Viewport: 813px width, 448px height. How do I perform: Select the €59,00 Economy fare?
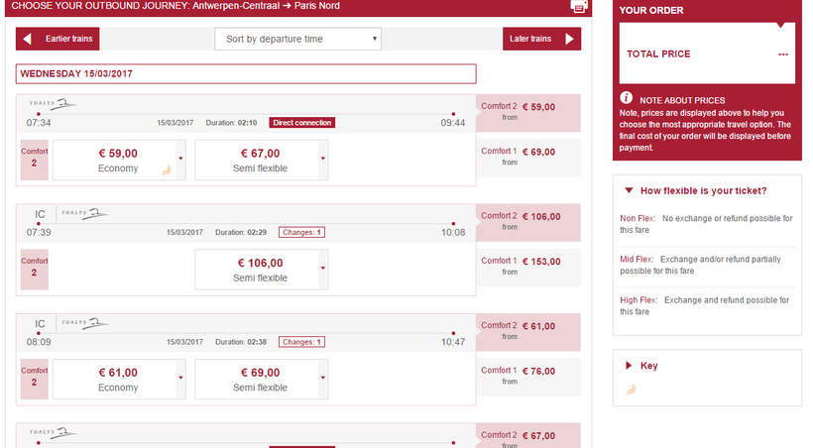118,160
